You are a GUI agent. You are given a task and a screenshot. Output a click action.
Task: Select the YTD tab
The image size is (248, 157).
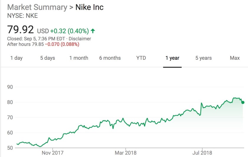tap(141, 58)
